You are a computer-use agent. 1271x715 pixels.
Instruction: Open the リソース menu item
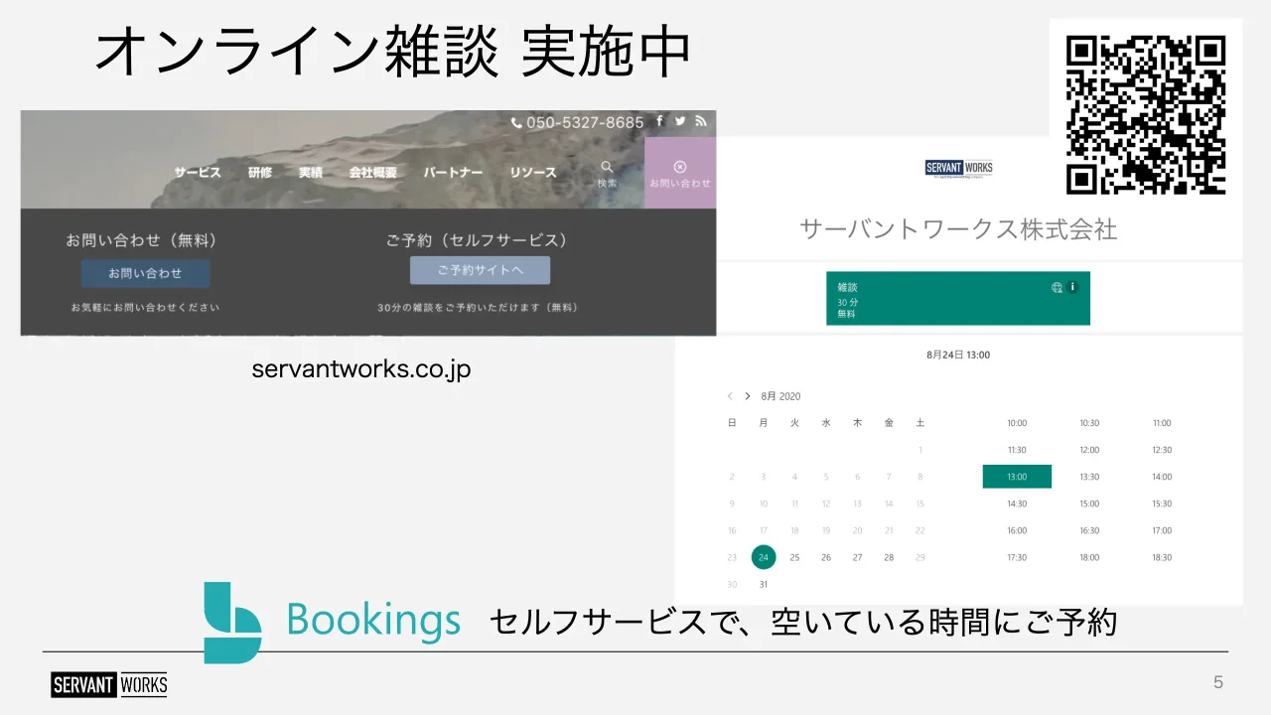click(x=533, y=173)
